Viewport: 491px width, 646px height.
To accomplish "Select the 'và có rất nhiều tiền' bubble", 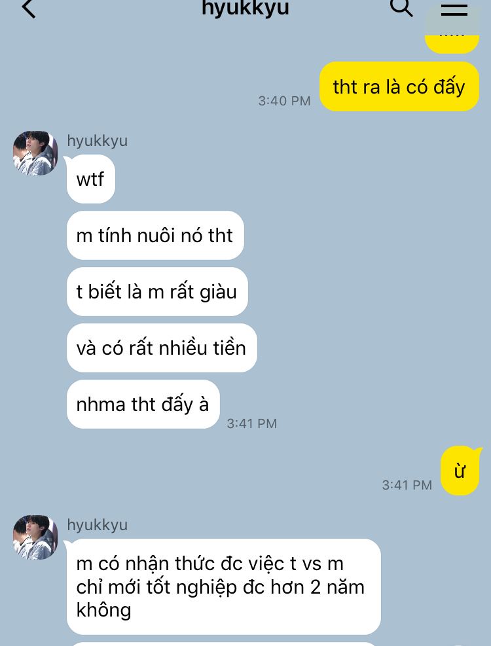I will [162, 348].
